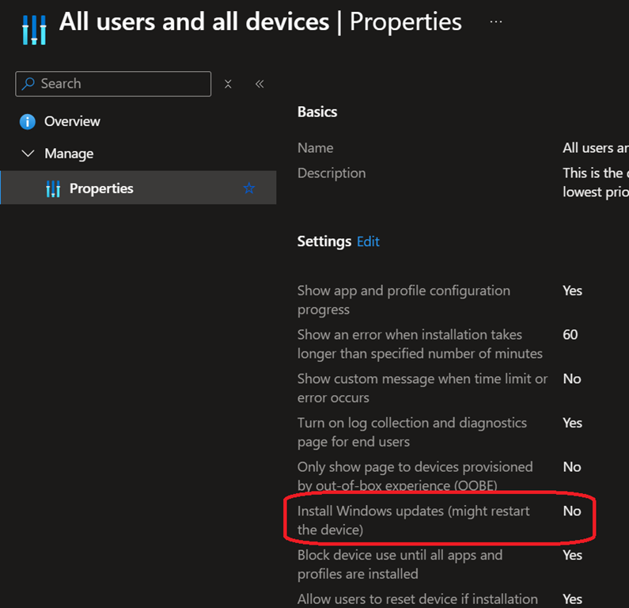Click the Edit link beside Settings

[x=368, y=241]
